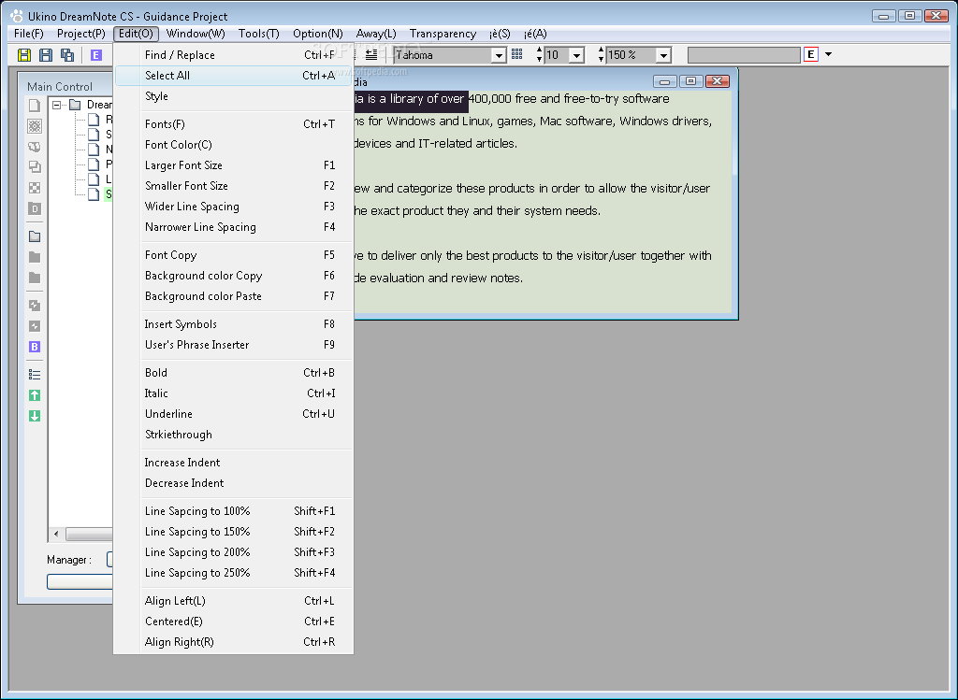Screen dimensions: 958x700
Task: Open the Tahoma font dropdown
Action: (499, 55)
